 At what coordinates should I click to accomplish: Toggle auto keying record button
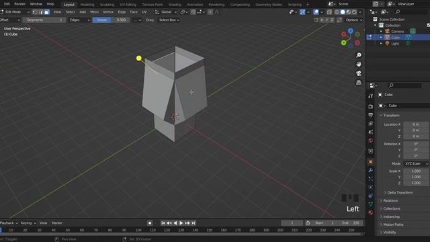(x=150, y=223)
